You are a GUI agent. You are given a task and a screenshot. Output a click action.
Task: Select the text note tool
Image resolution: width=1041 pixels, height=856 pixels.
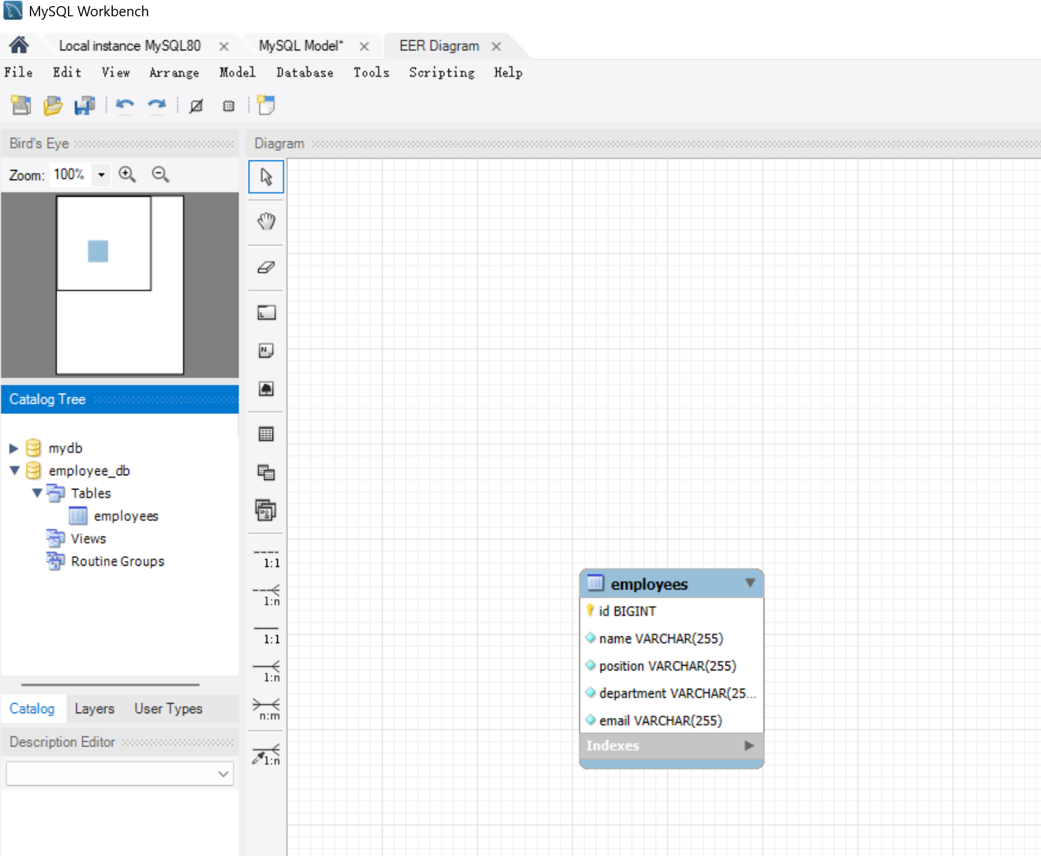[266, 351]
